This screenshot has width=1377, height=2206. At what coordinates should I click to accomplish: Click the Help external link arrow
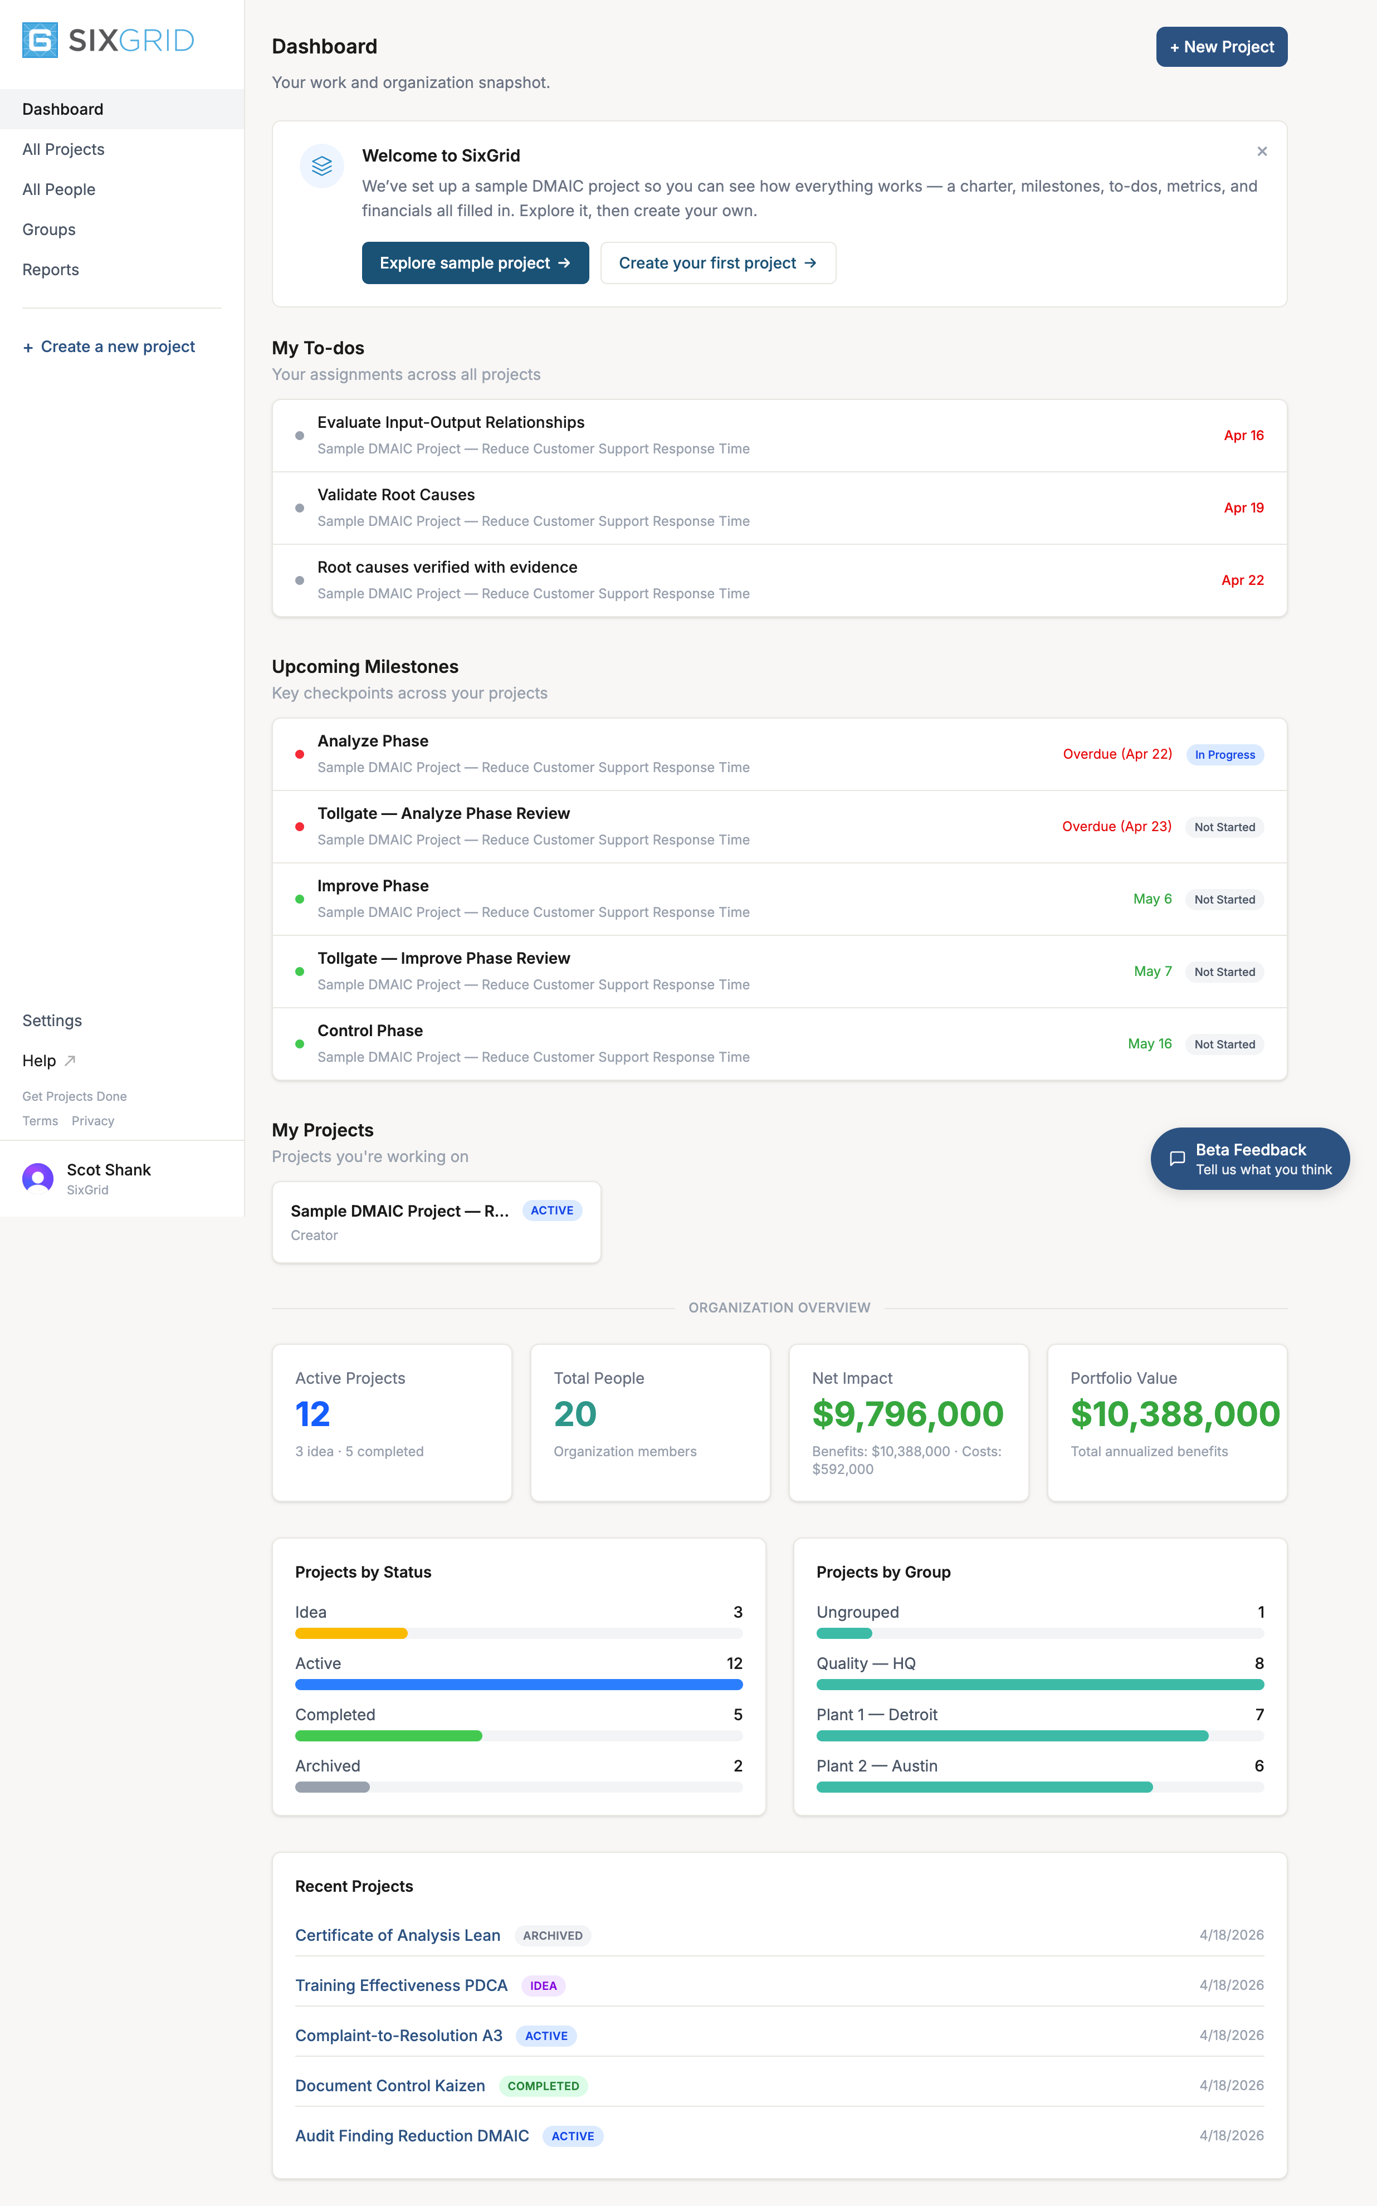[71, 1060]
